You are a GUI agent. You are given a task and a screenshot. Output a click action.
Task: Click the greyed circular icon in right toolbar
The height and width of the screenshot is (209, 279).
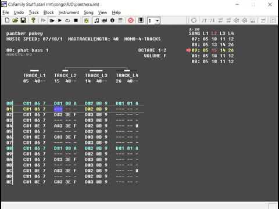point(194,20)
